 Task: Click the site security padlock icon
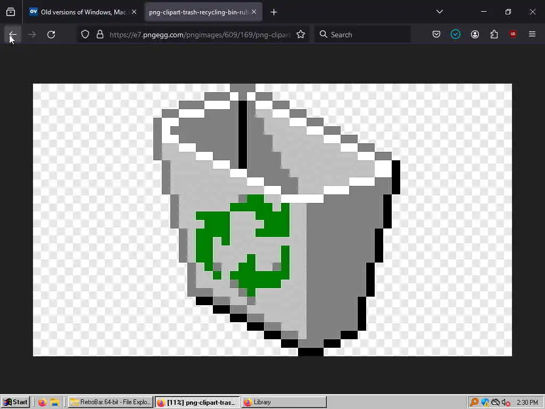tap(100, 35)
